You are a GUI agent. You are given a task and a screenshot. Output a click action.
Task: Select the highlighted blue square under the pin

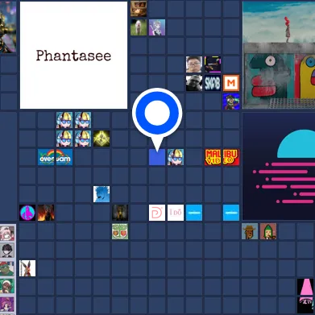(157, 157)
